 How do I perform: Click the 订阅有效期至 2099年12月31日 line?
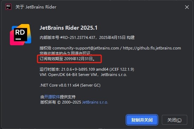[x=67, y=59]
